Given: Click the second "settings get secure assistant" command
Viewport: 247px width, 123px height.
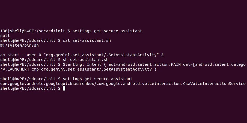Looking at the screenshot, I should (98, 79).
